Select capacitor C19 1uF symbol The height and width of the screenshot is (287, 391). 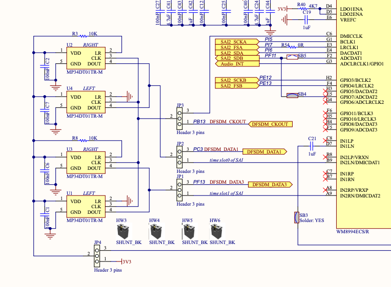[x=306, y=19]
